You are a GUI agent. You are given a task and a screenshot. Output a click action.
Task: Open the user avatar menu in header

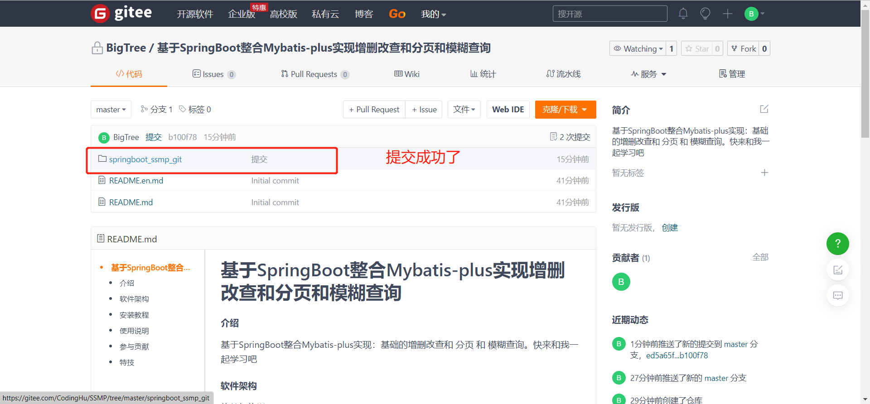point(754,14)
